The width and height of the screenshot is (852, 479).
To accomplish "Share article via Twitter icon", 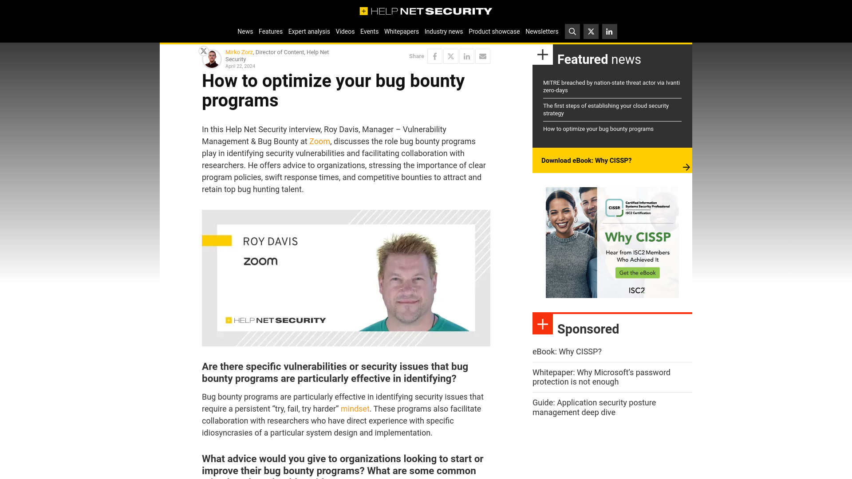I will (x=450, y=56).
